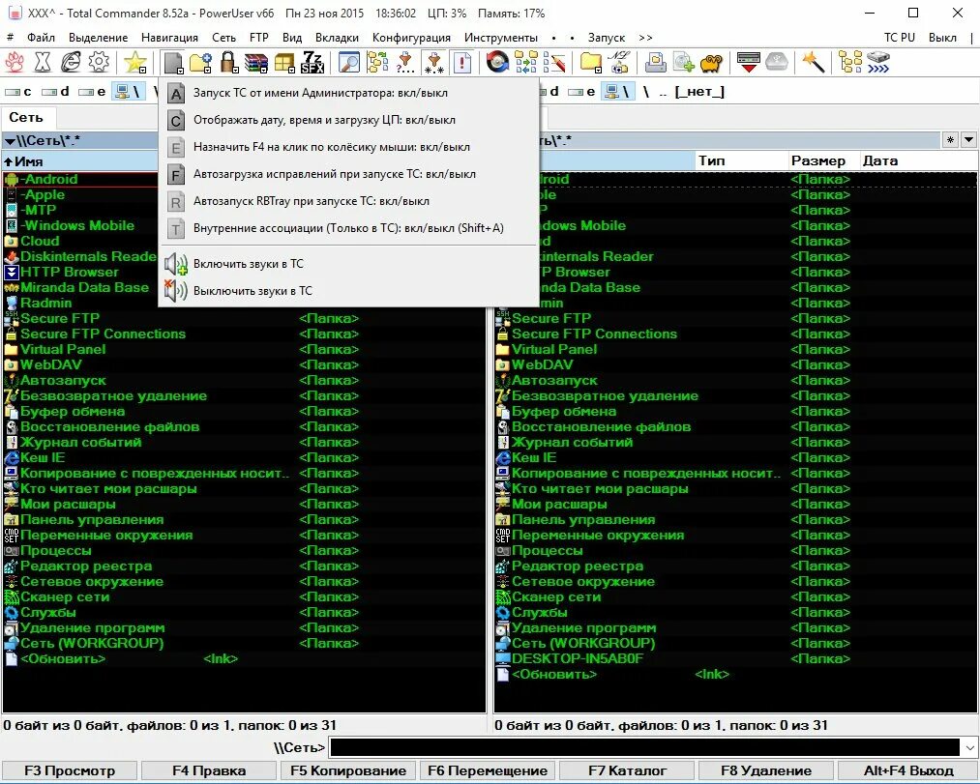
Task: Open the yellow grid panels dropdown
Action: pyautogui.click(x=284, y=63)
